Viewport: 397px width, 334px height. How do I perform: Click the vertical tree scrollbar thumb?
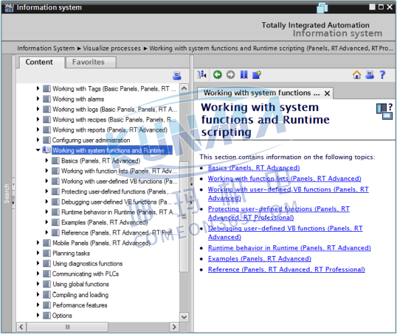pyautogui.click(x=184, y=217)
